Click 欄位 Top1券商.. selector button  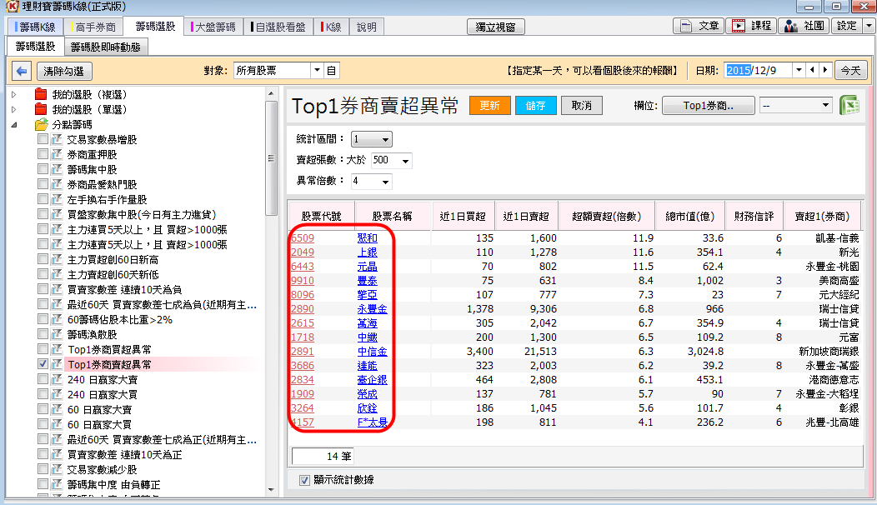coord(708,105)
